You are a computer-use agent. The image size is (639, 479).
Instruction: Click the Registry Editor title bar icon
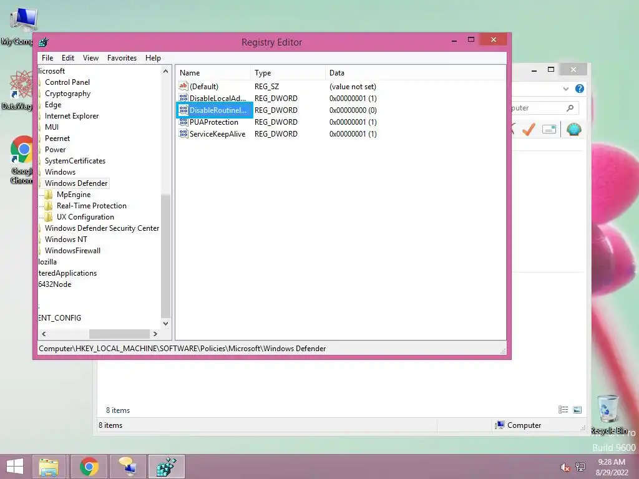[44, 42]
